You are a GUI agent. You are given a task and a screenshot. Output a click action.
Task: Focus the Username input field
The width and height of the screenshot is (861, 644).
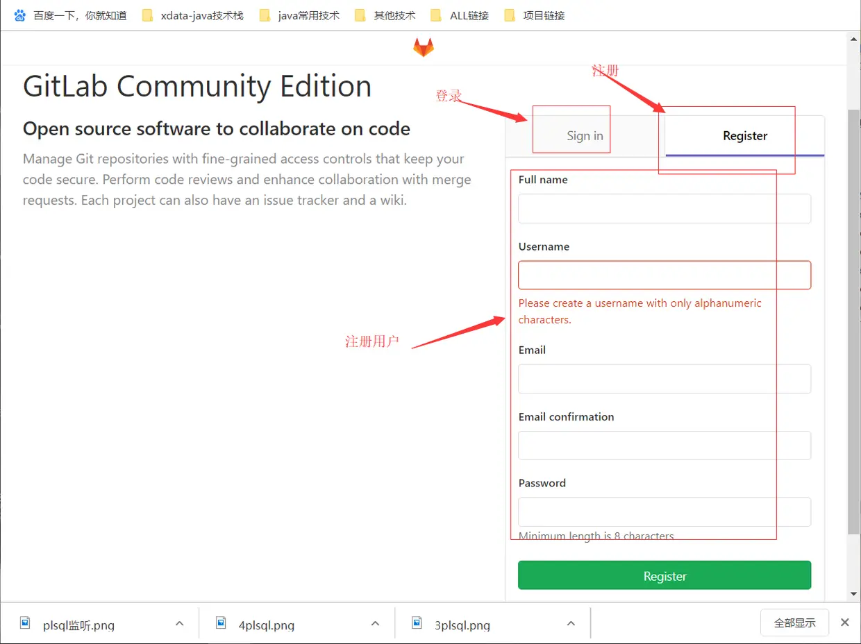coord(664,275)
